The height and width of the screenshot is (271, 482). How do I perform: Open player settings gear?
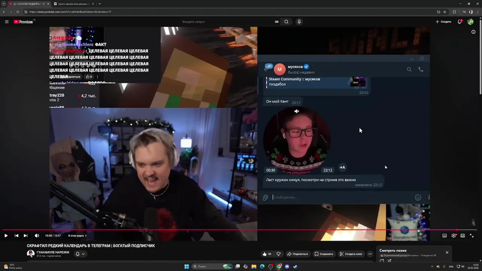454,236
